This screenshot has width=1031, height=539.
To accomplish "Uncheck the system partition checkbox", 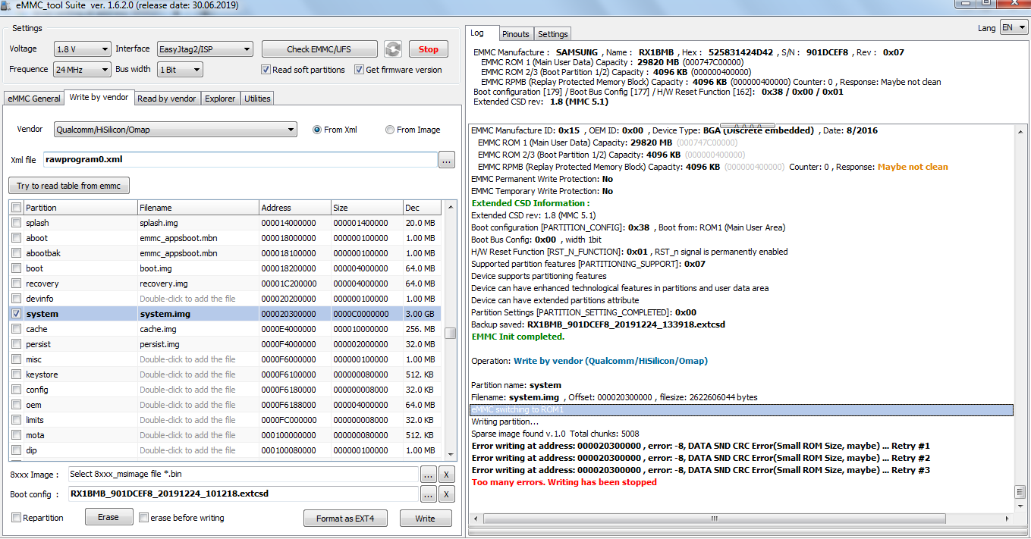I will pyautogui.click(x=17, y=314).
